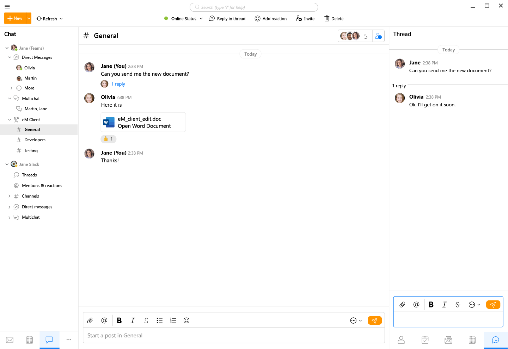Insert a numbered list in the composer
This screenshot has height=349, width=508.
(x=173, y=320)
